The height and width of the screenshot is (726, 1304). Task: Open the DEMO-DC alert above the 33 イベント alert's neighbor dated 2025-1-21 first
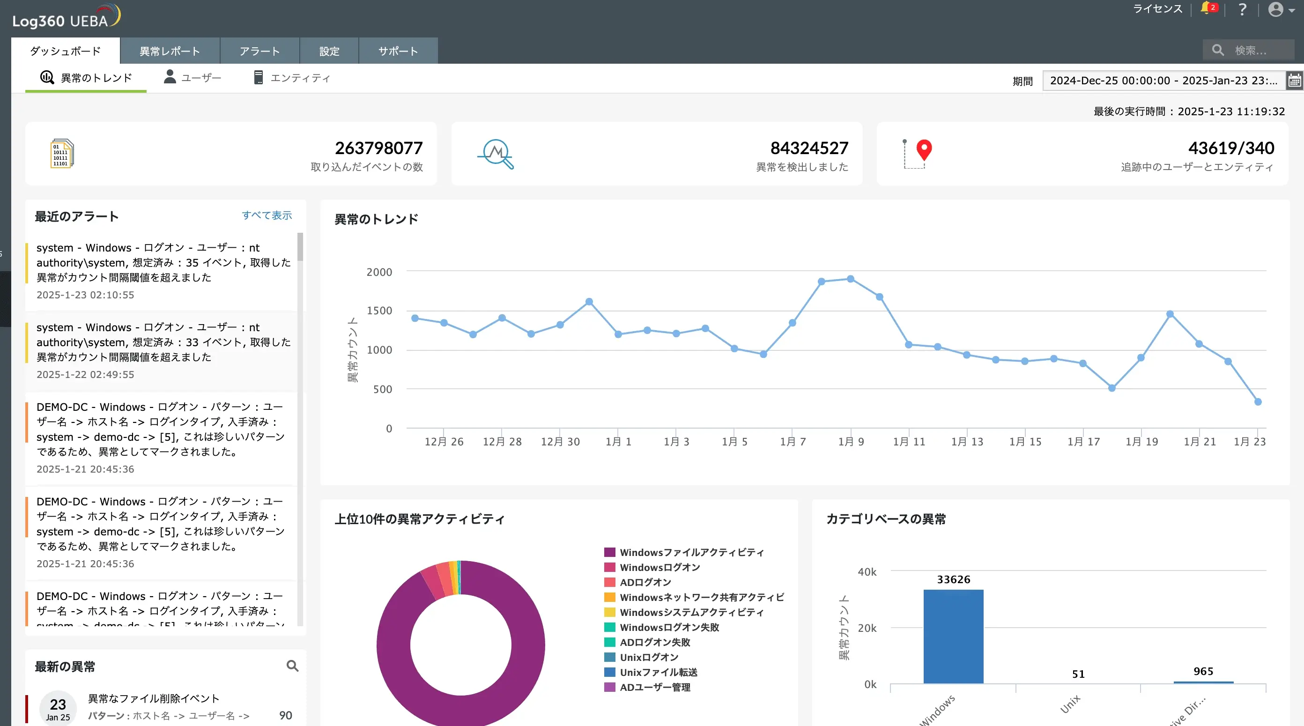pyautogui.click(x=161, y=438)
